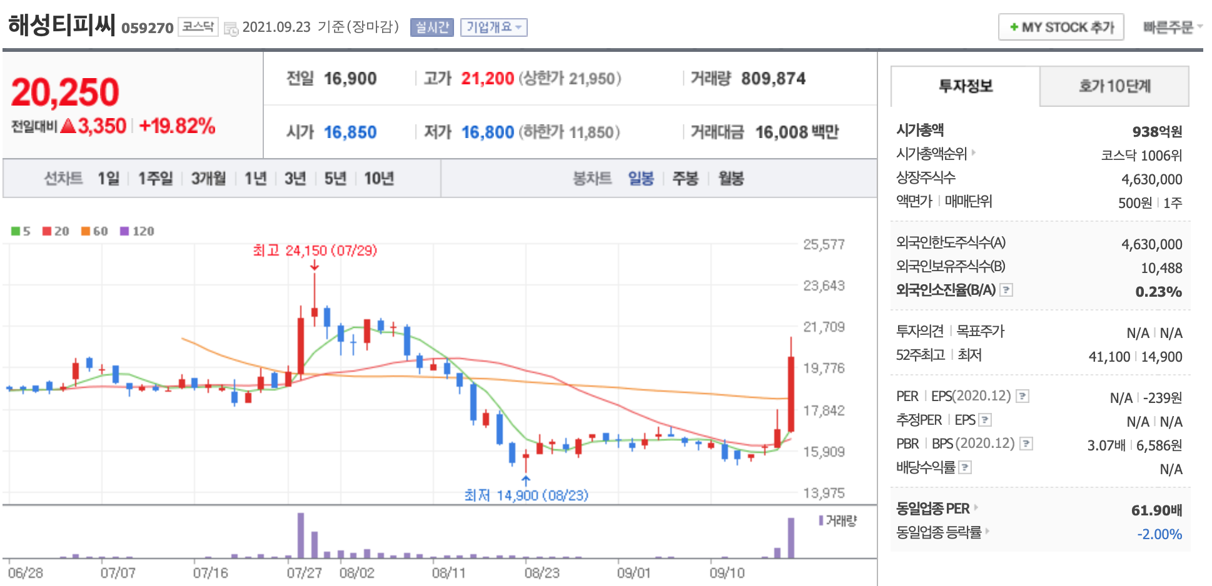1212x586 pixels.
Task: Switch to the 호가 10단계 tab
Action: point(1114,86)
